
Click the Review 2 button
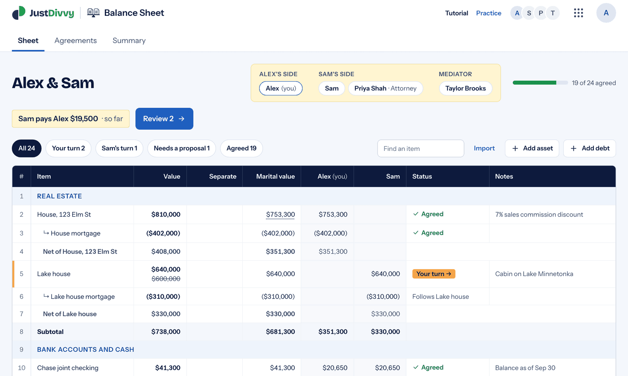tap(164, 119)
